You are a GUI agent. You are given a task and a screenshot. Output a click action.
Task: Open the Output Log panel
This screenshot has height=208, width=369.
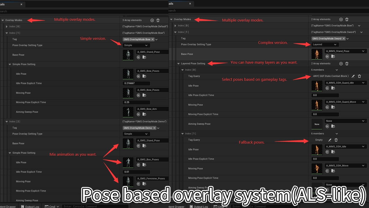tap(32, 206)
